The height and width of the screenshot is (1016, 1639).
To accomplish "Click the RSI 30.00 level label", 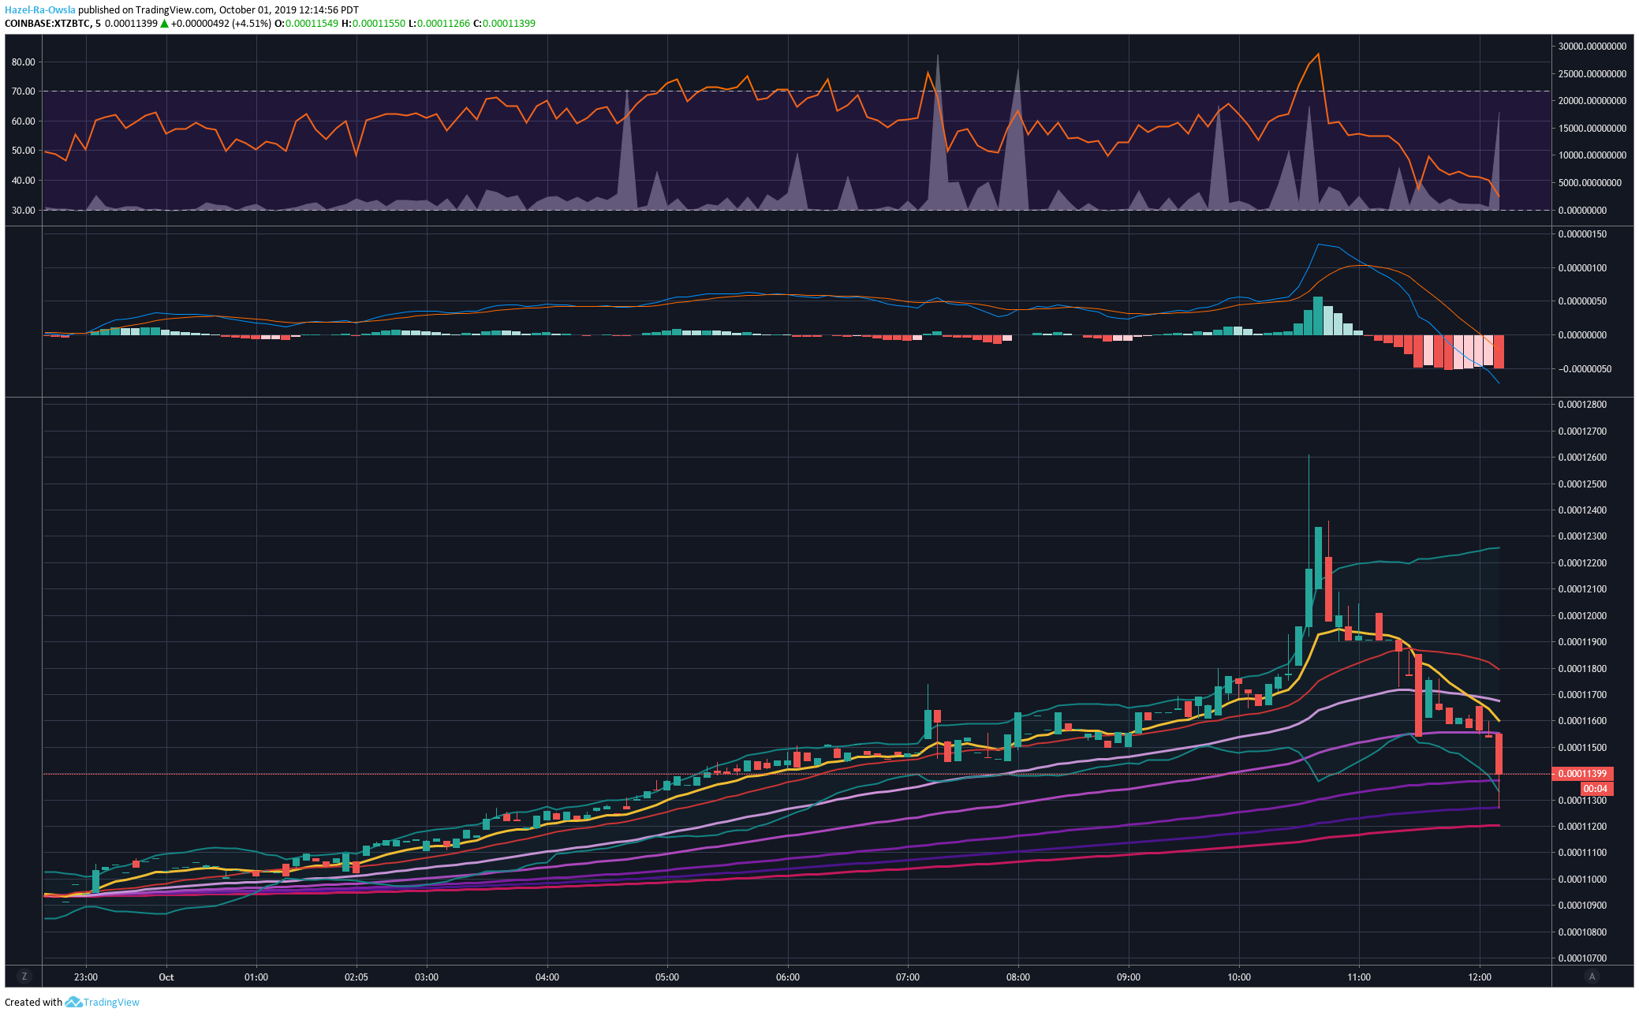I will 24,211.
